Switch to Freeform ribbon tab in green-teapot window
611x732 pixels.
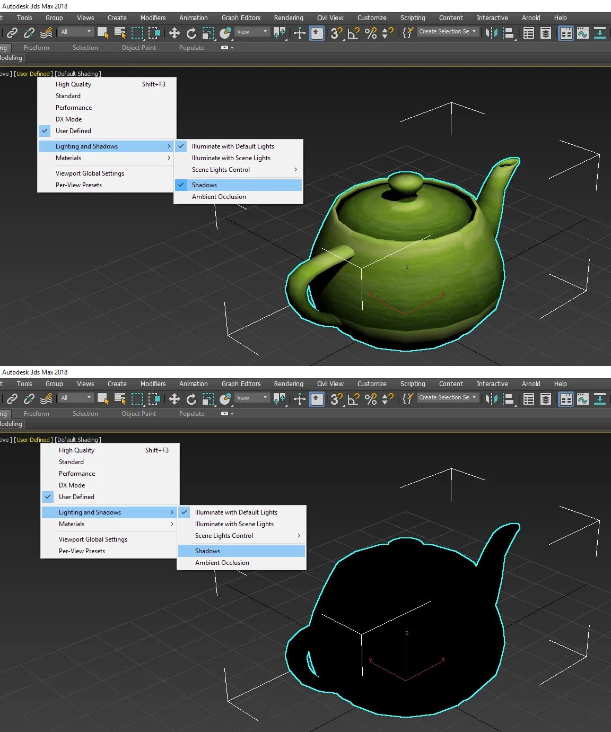[37, 48]
